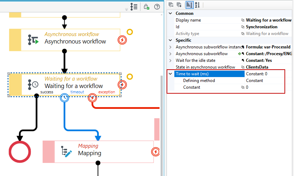Expand the Asynchronous subworkflow row
The image size is (294, 176).
tap(170, 54)
